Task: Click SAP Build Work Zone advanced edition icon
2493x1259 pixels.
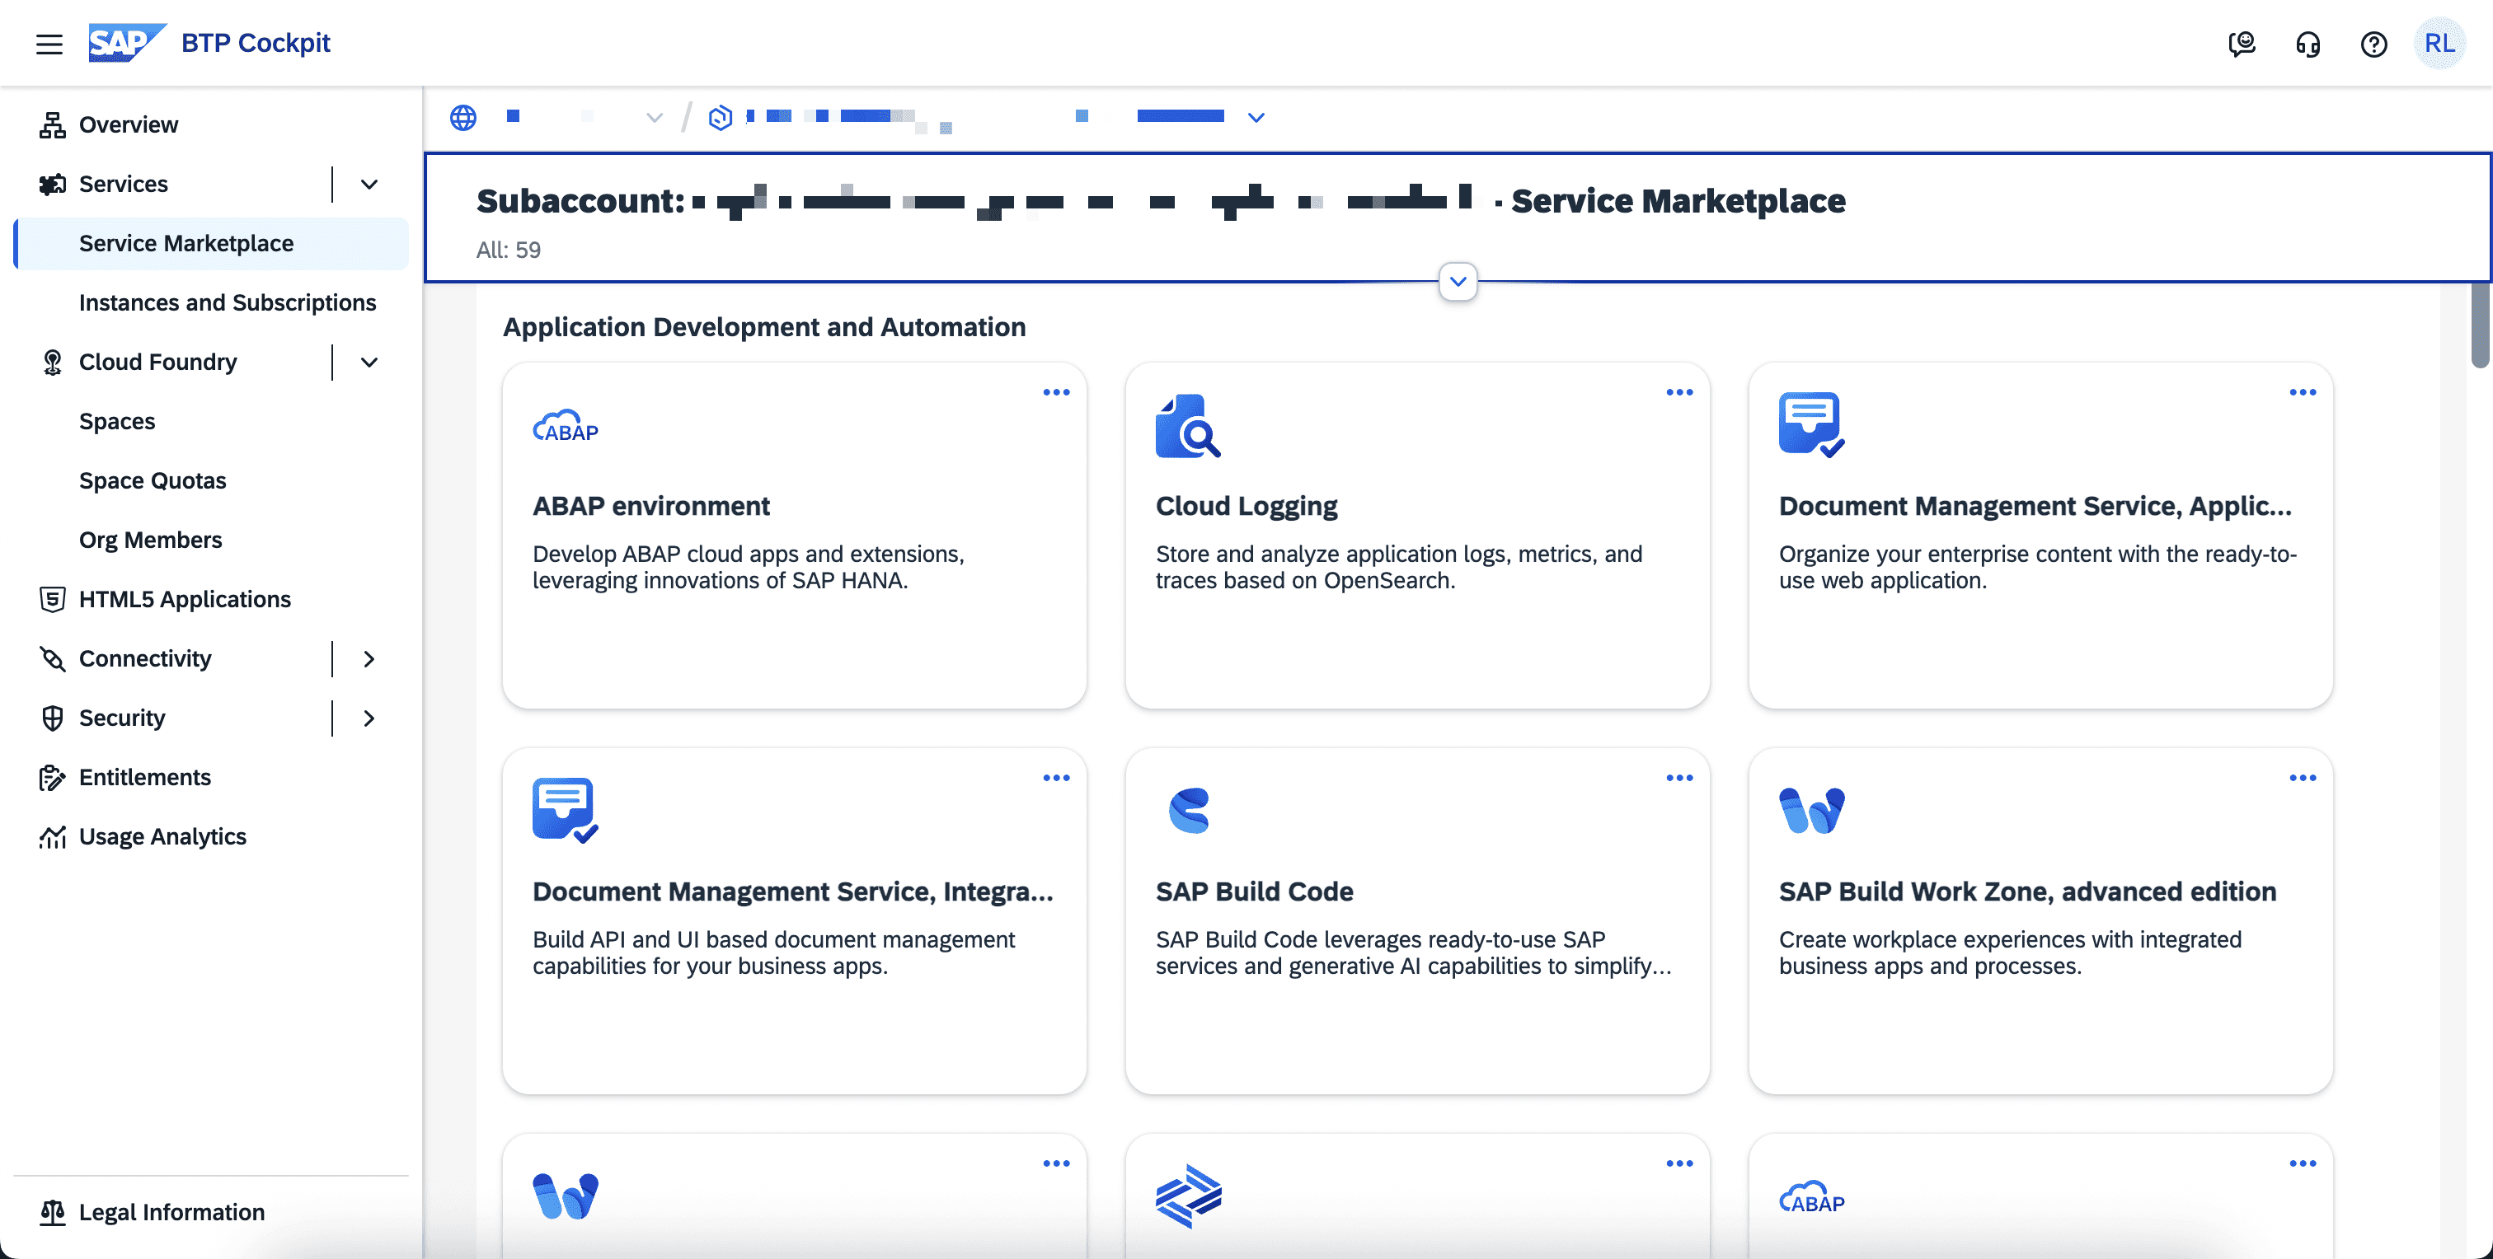Action: tap(1812, 810)
